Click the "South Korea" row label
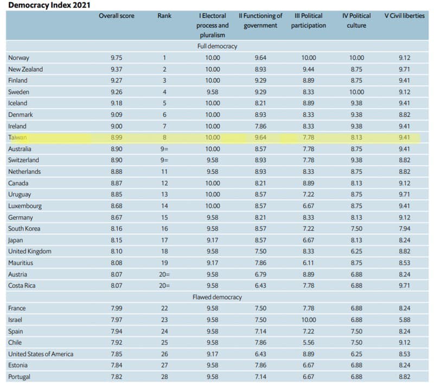 coord(24,229)
